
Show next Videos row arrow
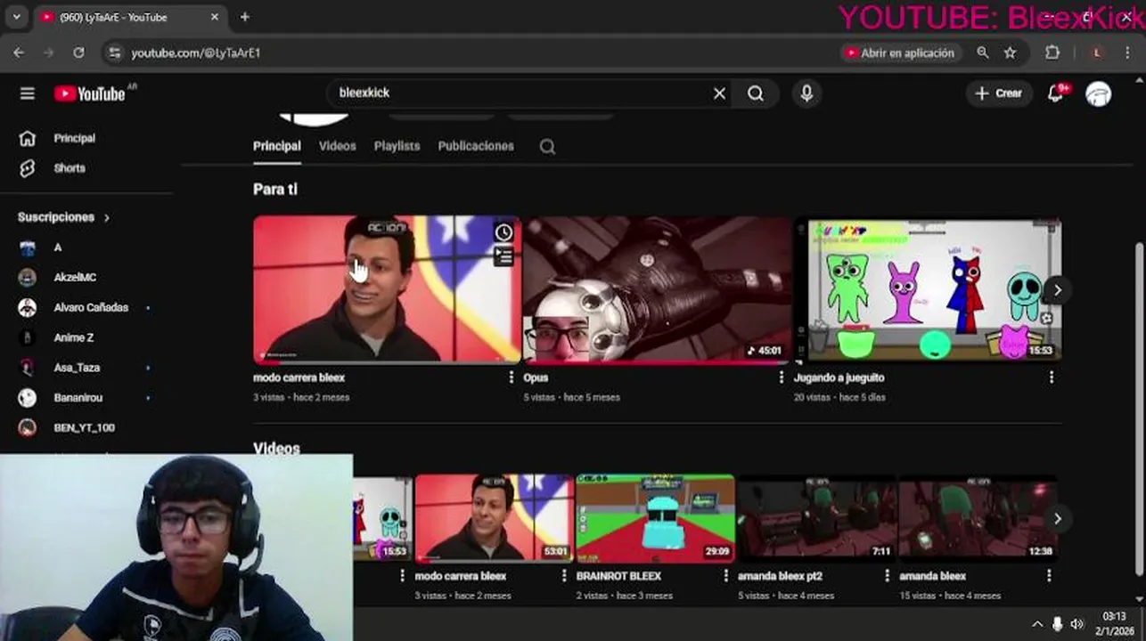pos(1057,519)
